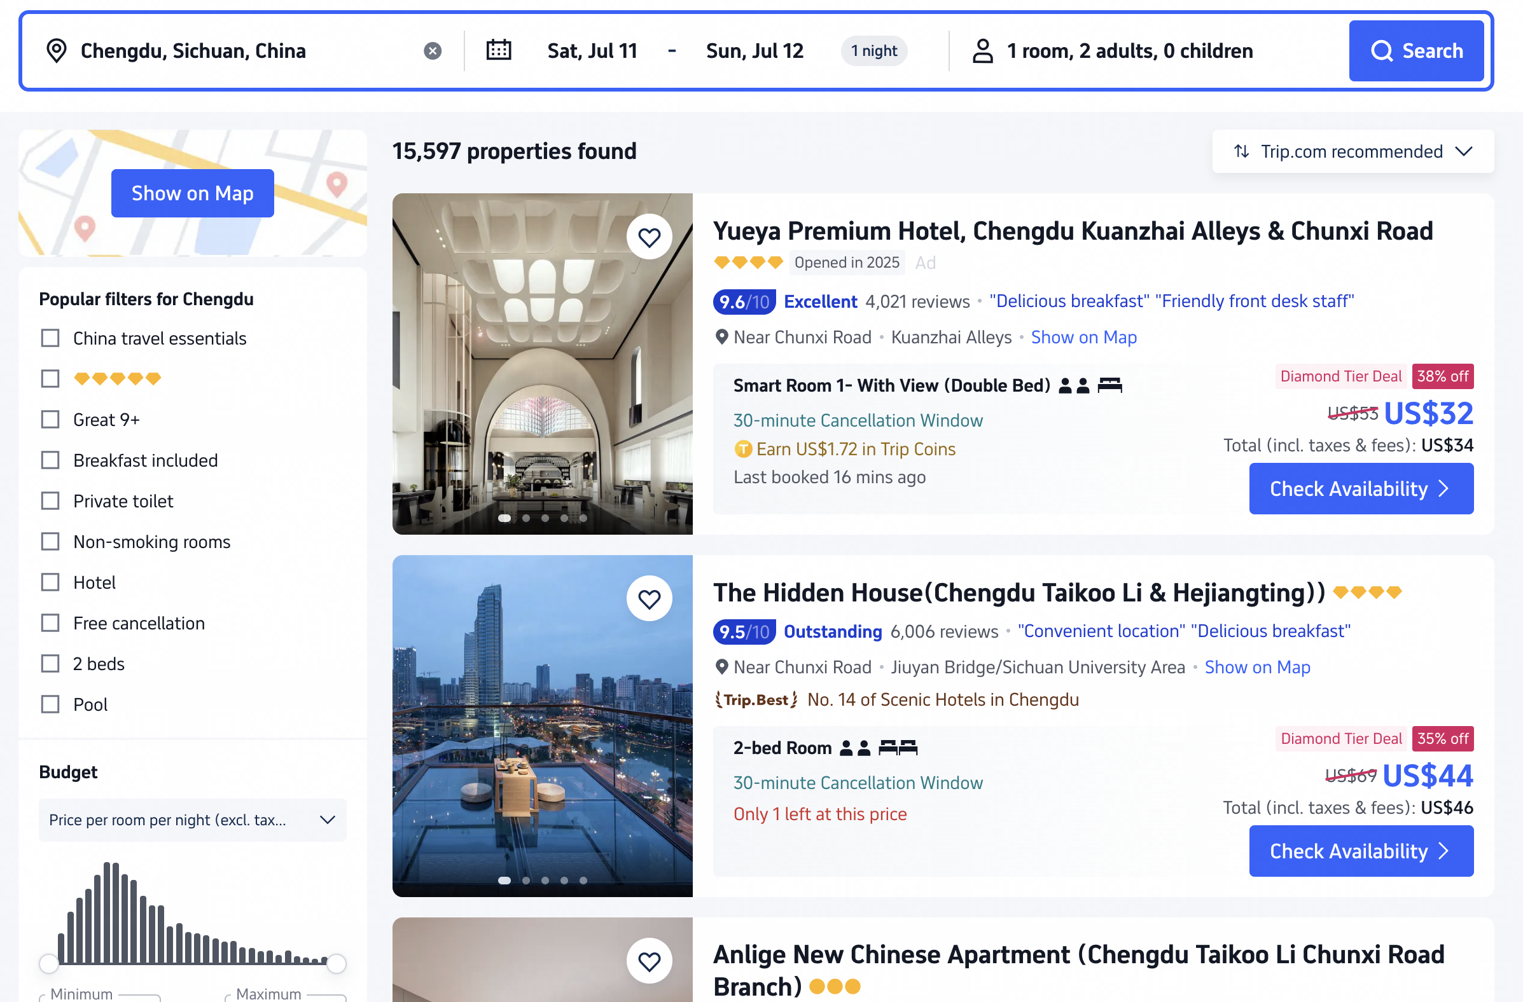1523x1002 pixels.
Task: Click the maximum budget slider handle
Action: [x=337, y=963]
